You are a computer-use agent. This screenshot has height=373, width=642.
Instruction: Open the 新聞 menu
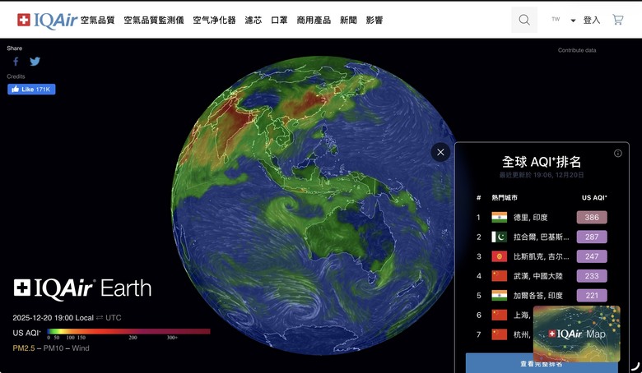coord(348,20)
